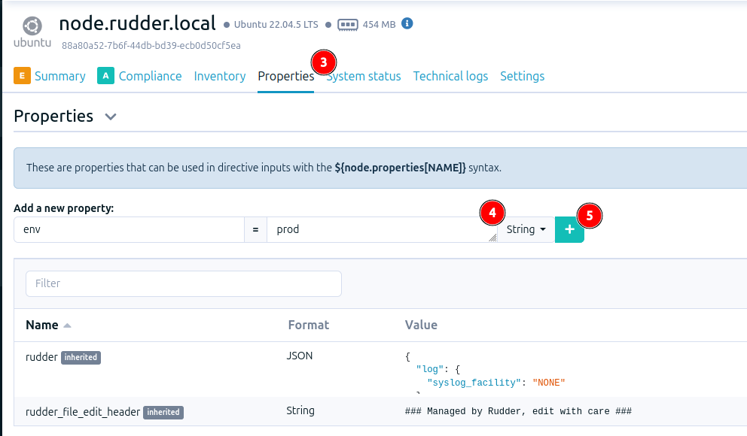
Task: Click the green A badge on Compliance
Action: point(105,76)
